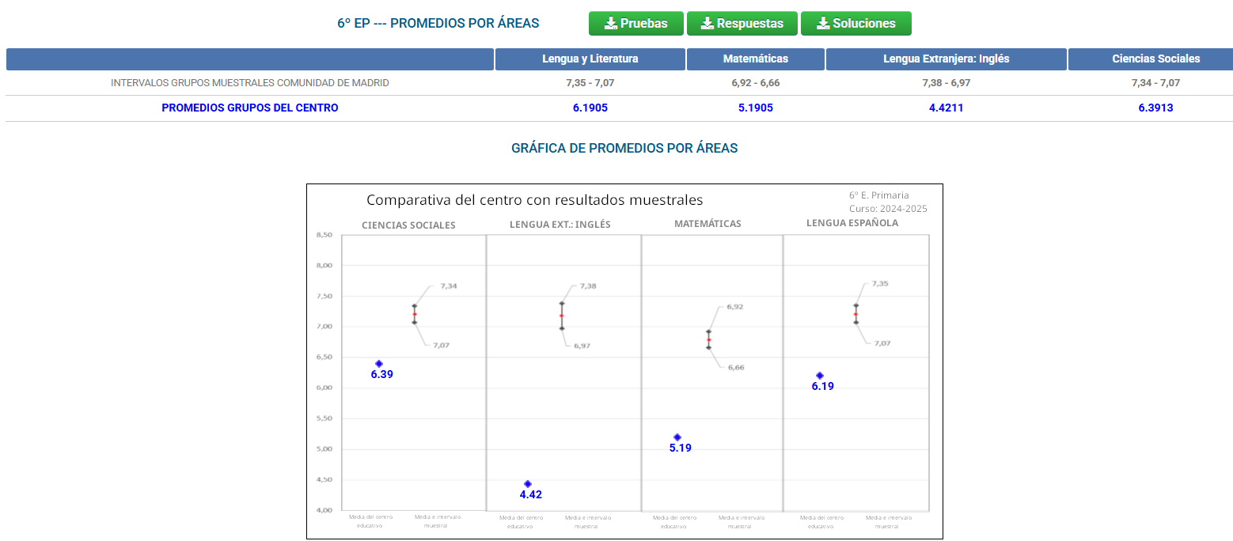Click the blue 6.19 marker for Lengua Española
This screenshot has height=541, width=1233.
(820, 376)
